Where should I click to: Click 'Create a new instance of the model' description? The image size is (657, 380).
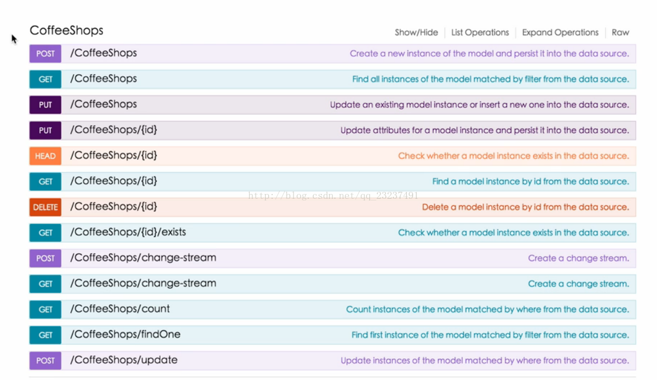(x=489, y=53)
